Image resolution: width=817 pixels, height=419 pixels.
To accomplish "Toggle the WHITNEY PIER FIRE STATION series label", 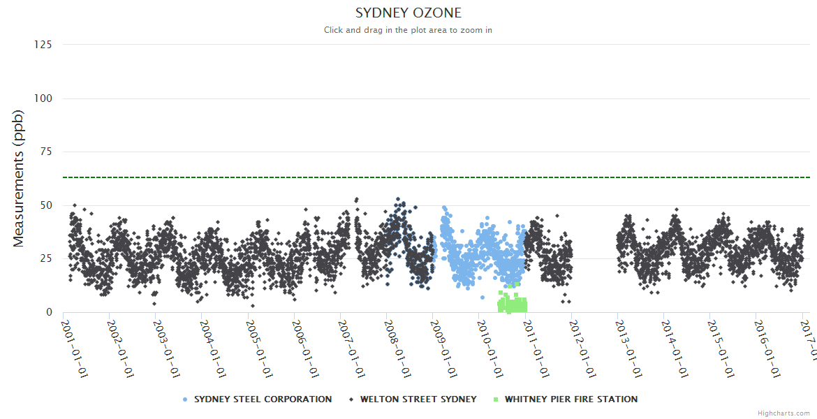I will pyautogui.click(x=571, y=399).
